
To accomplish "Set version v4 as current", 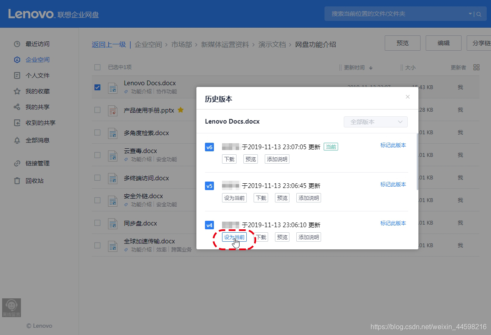I will (x=234, y=237).
